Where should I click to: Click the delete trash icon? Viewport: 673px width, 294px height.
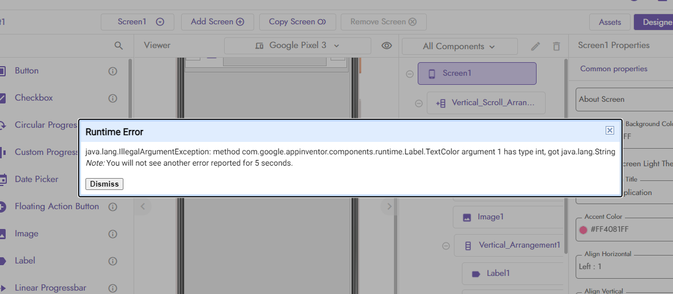(x=557, y=46)
